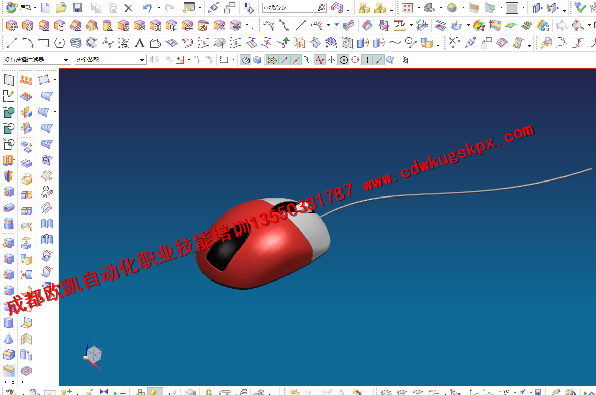Undo the last action
Screen dimensions: 596x395
point(147,8)
